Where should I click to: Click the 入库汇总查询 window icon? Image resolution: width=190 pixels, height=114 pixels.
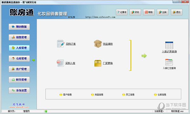click(x=169, y=62)
